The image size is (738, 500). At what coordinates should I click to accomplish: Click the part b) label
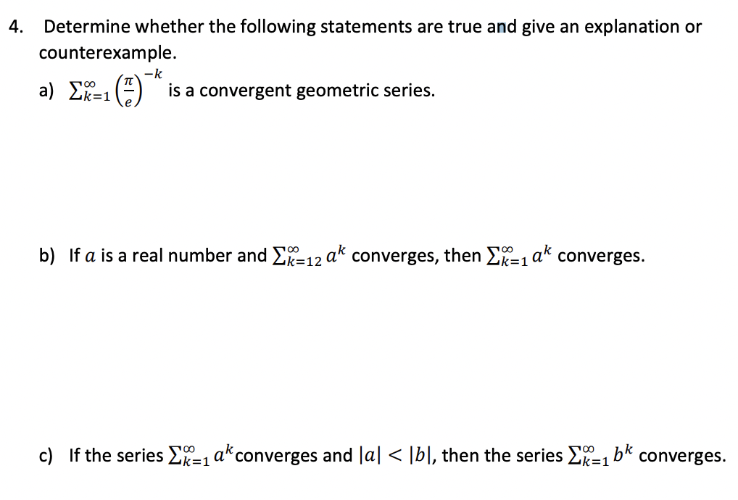(x=47, y=255)
